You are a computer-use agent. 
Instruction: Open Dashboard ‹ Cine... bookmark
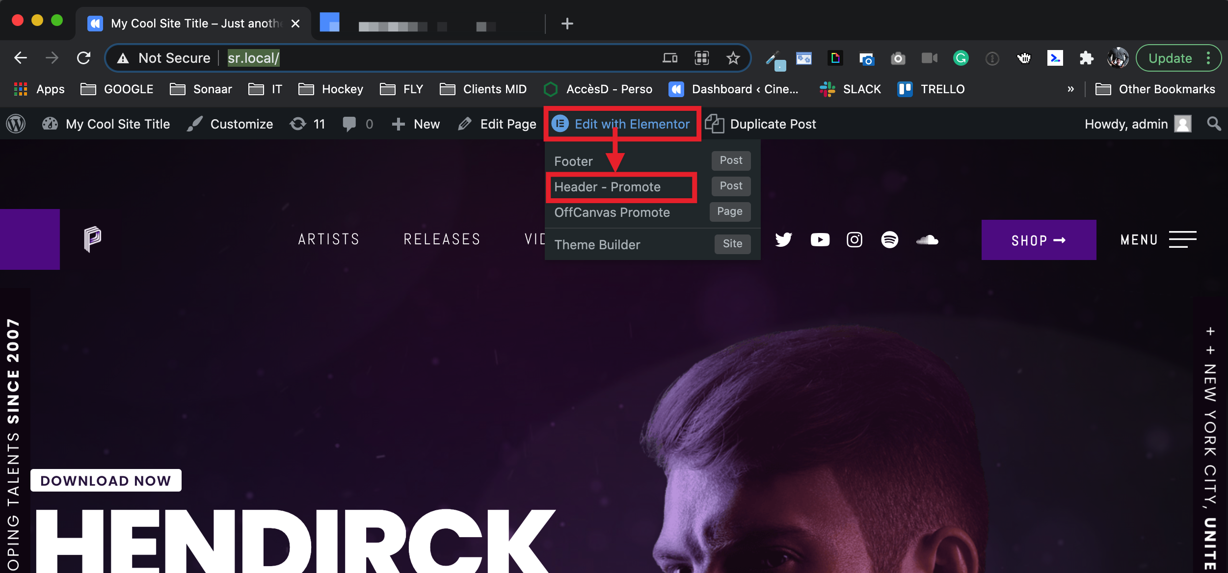coord(733,89)
